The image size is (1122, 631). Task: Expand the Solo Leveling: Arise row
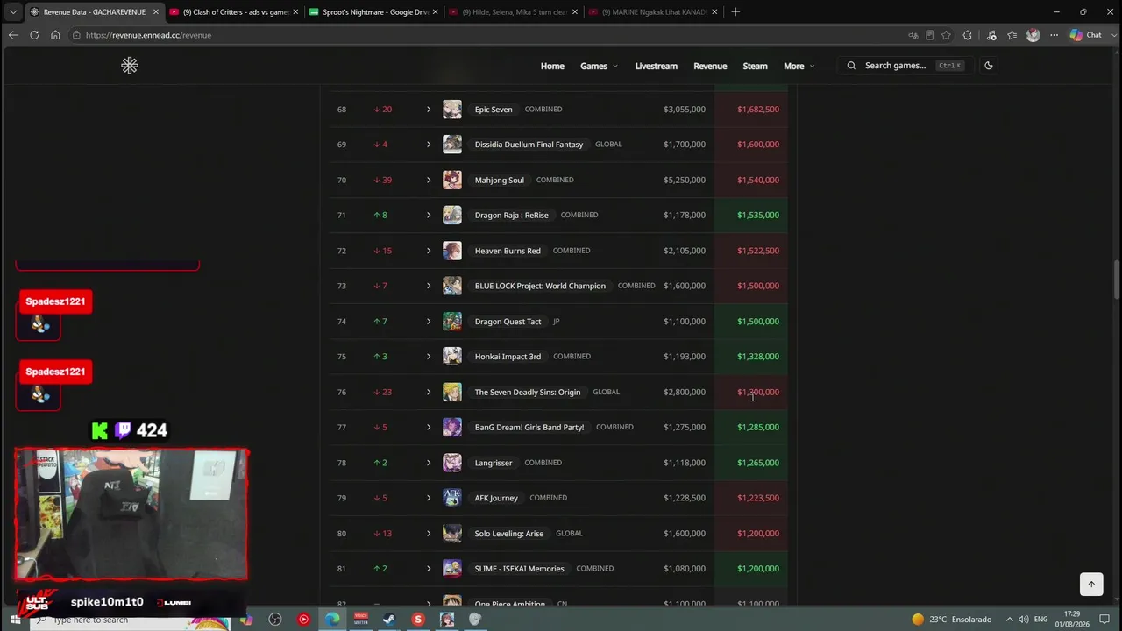pos(429,533)
